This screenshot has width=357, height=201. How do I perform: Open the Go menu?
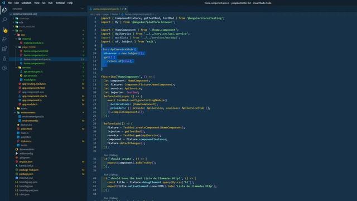[x=44, y=3]
